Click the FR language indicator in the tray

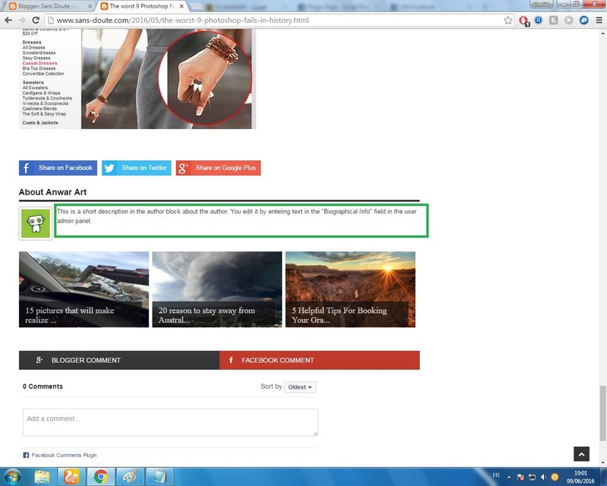coord(496,475)
